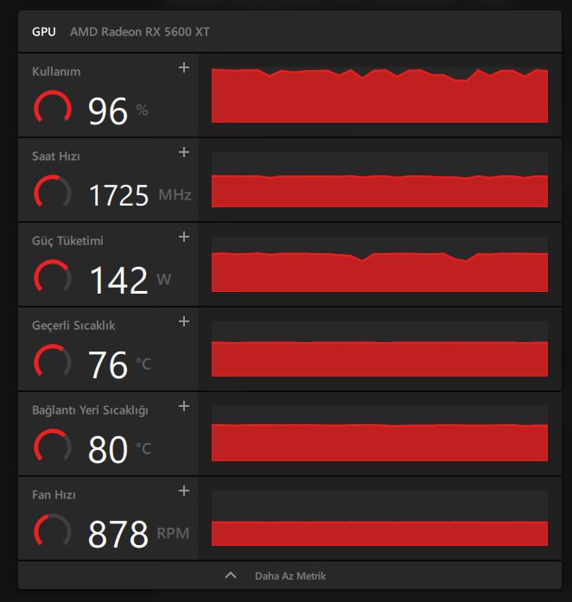
Task: Expand the Güç Tüketimi metric plus icon
Action: (183, 238)
